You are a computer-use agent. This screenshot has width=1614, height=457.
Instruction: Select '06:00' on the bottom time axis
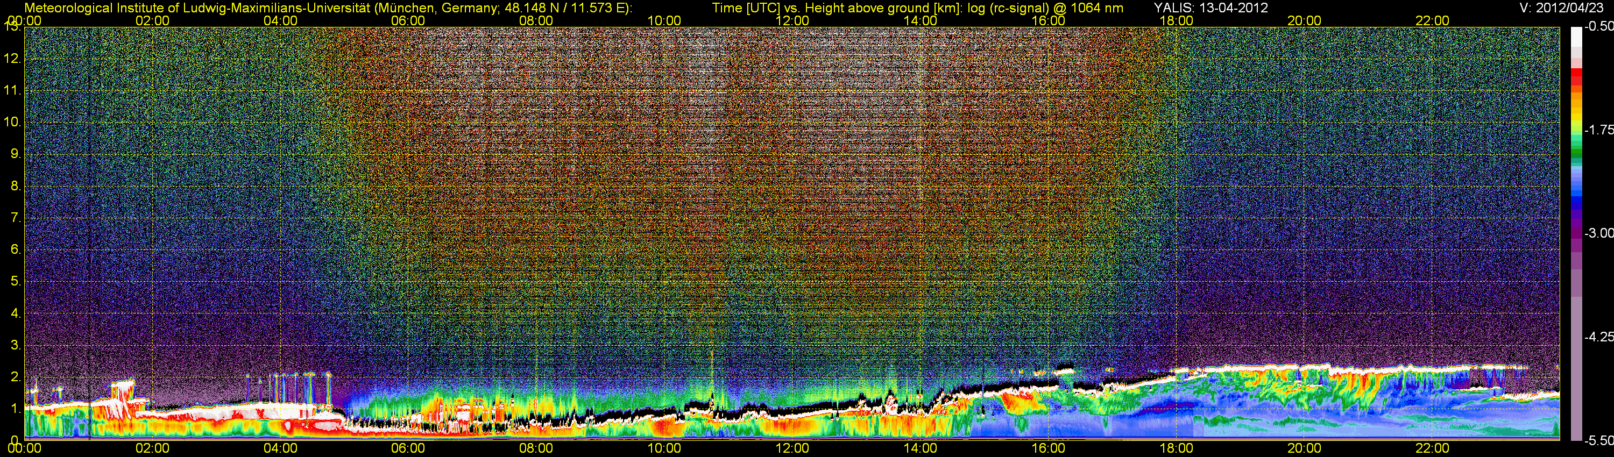[x=408, y=448]
